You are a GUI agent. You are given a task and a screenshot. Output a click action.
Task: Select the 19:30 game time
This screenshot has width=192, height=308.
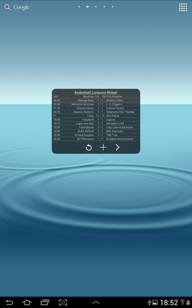point(57,127)
